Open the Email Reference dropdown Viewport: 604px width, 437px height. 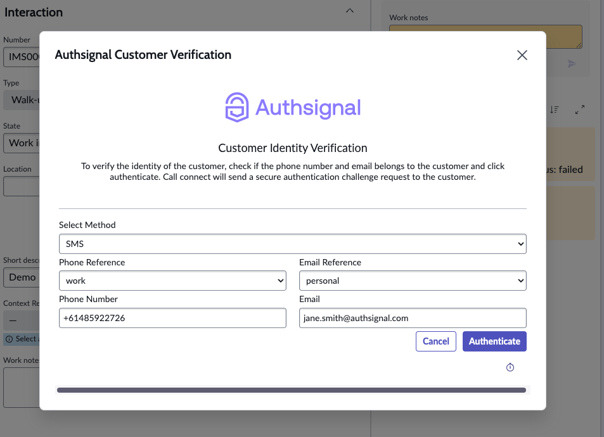tap(413, 281)
